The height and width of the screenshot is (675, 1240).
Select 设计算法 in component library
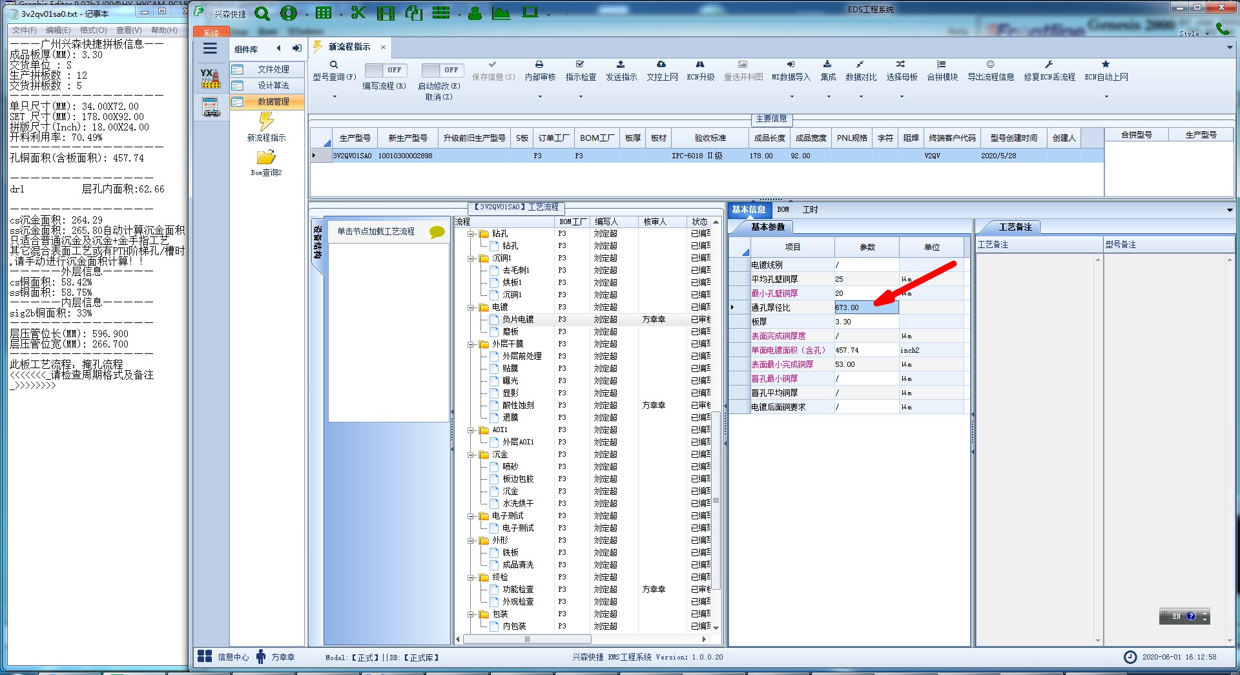[x=267, y=86]
